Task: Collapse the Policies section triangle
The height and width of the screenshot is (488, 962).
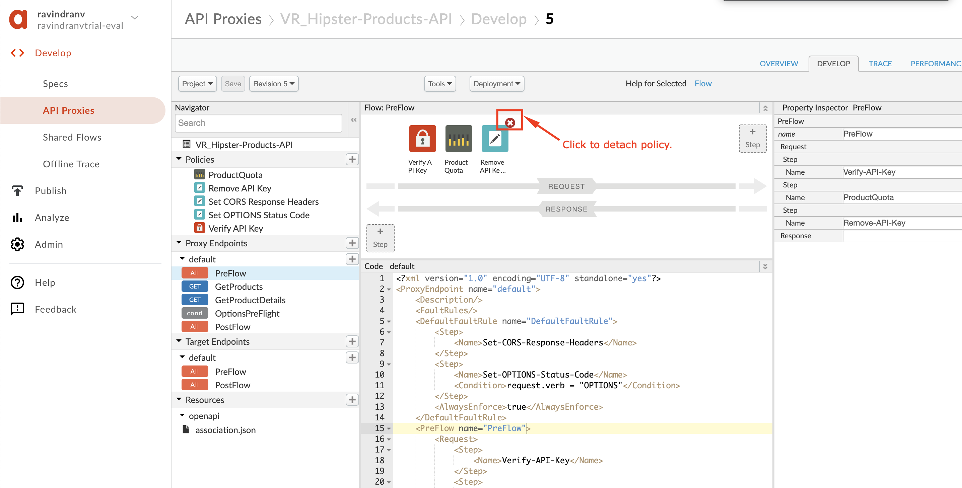Action: pos(179,159)
